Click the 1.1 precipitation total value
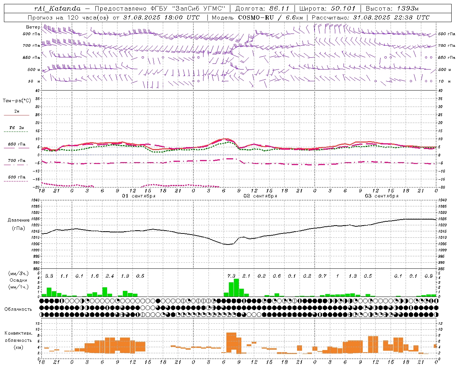Screen dimensions: 457x365 coord(64,276)
